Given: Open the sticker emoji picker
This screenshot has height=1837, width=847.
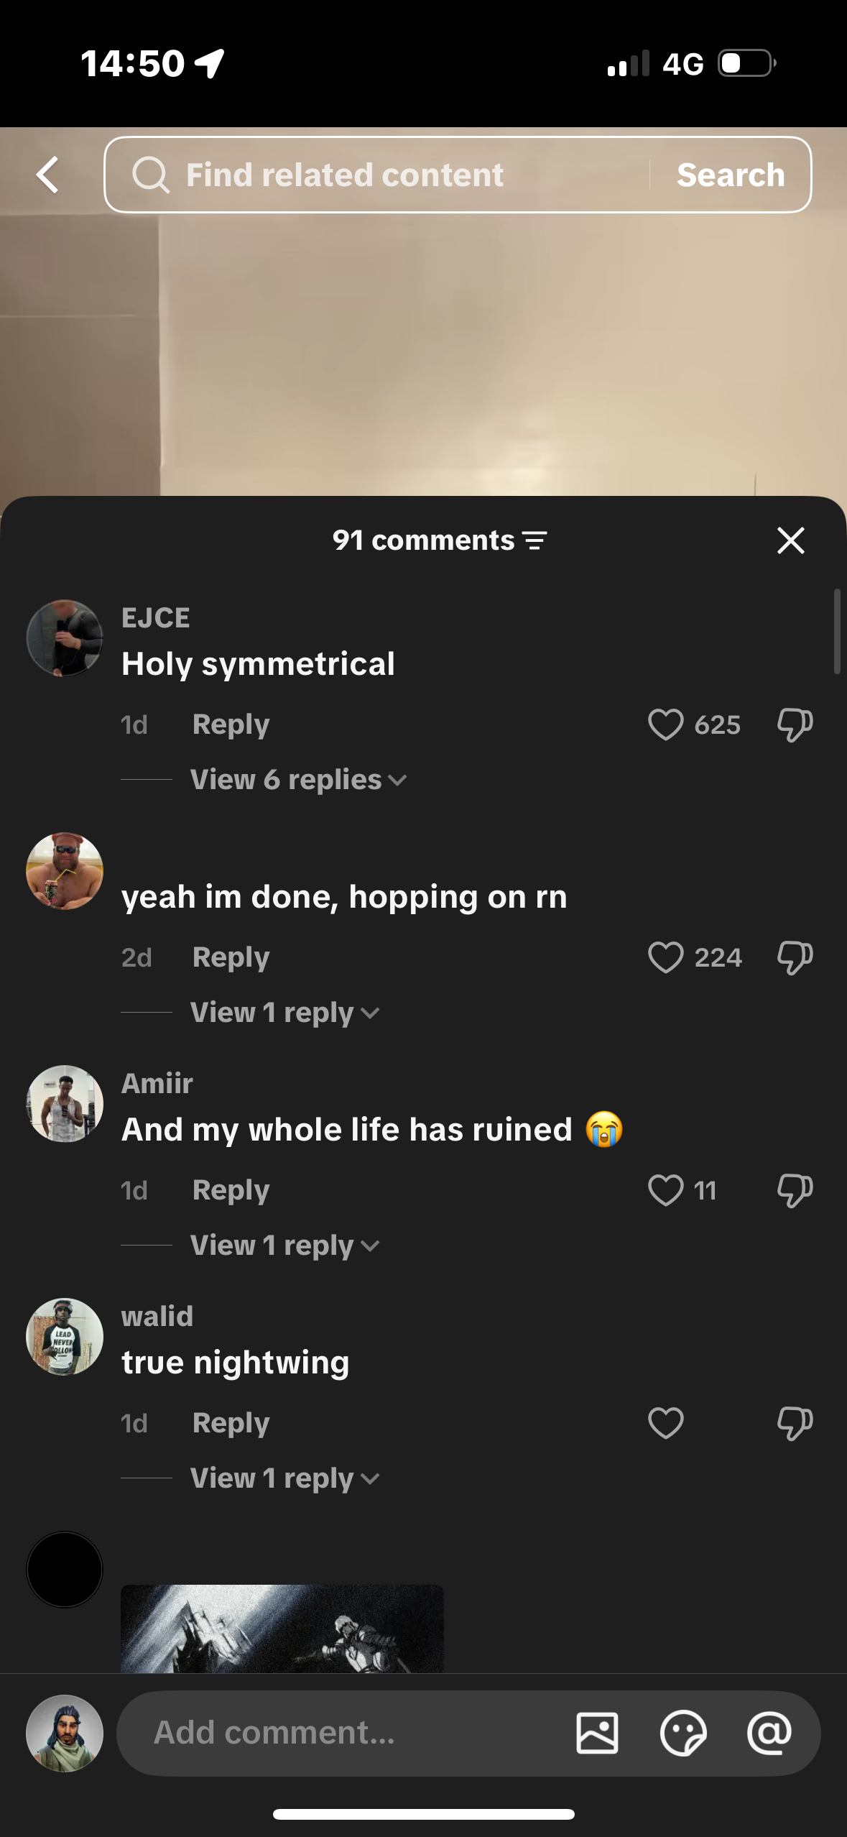Looking at the screenshot, I should coord(682,1733).
